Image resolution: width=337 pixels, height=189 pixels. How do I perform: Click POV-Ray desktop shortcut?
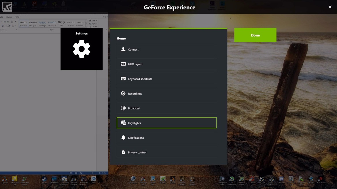tap(133, 180)
